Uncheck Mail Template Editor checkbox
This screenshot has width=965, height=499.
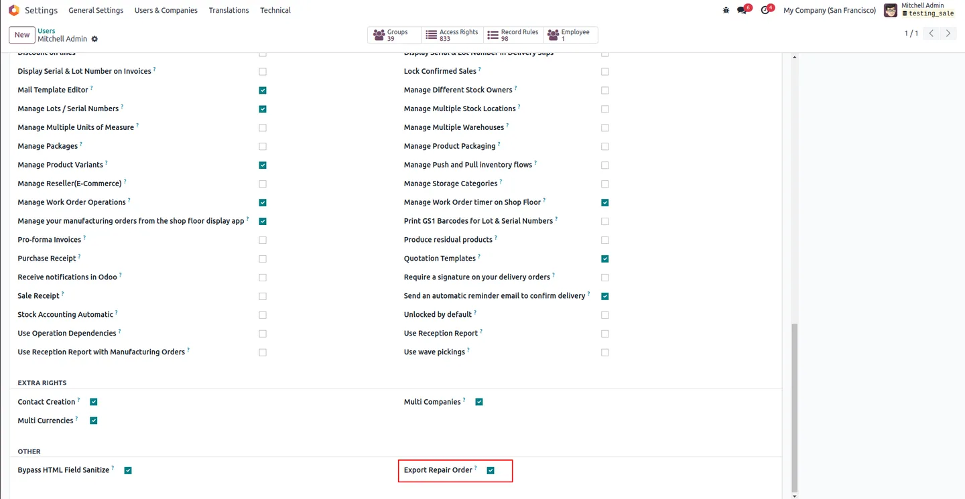click(263, 90)
